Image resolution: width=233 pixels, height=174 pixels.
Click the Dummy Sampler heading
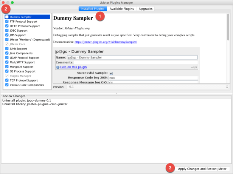click(x=73, y=18)
